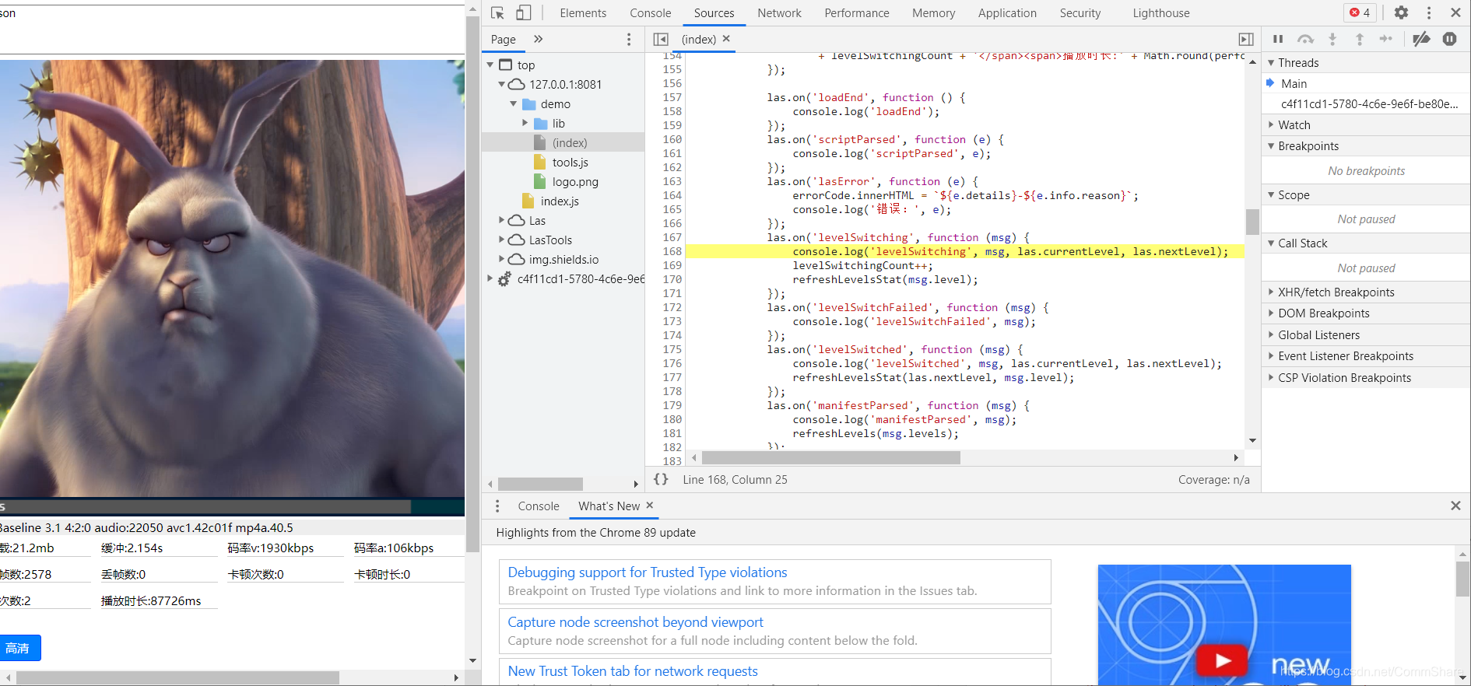Click Step out of current function
1471x686 pixels.
(x=1360, y=39)
